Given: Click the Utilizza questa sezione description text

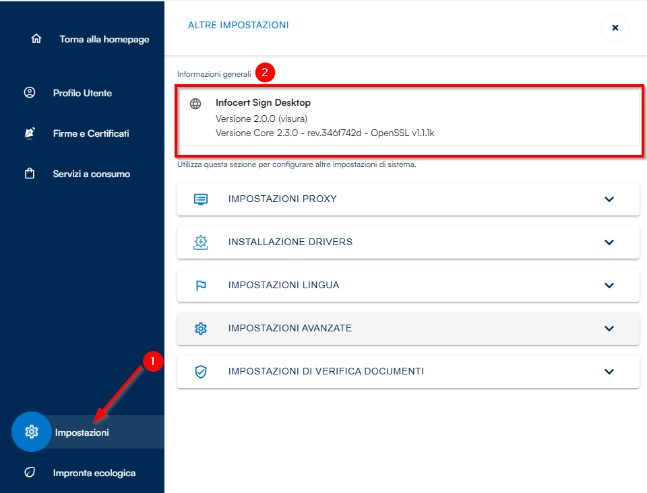Looking at the screenshot, I should click(x=297, y=164).
